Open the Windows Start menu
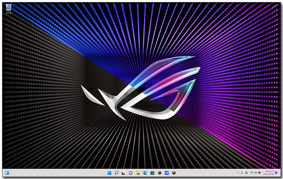The image size is (283, 179). tap(110, 173)
